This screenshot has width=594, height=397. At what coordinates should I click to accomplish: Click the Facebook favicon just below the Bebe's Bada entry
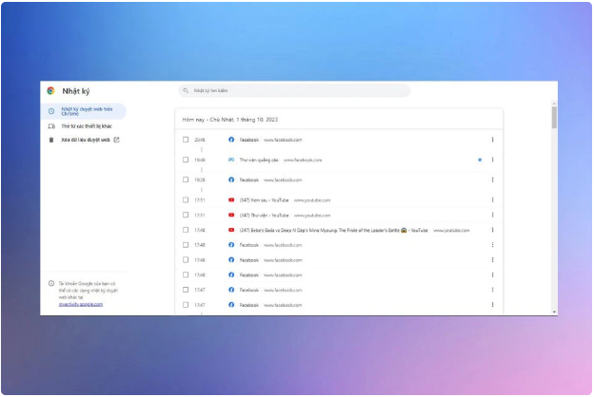point(231,245)
